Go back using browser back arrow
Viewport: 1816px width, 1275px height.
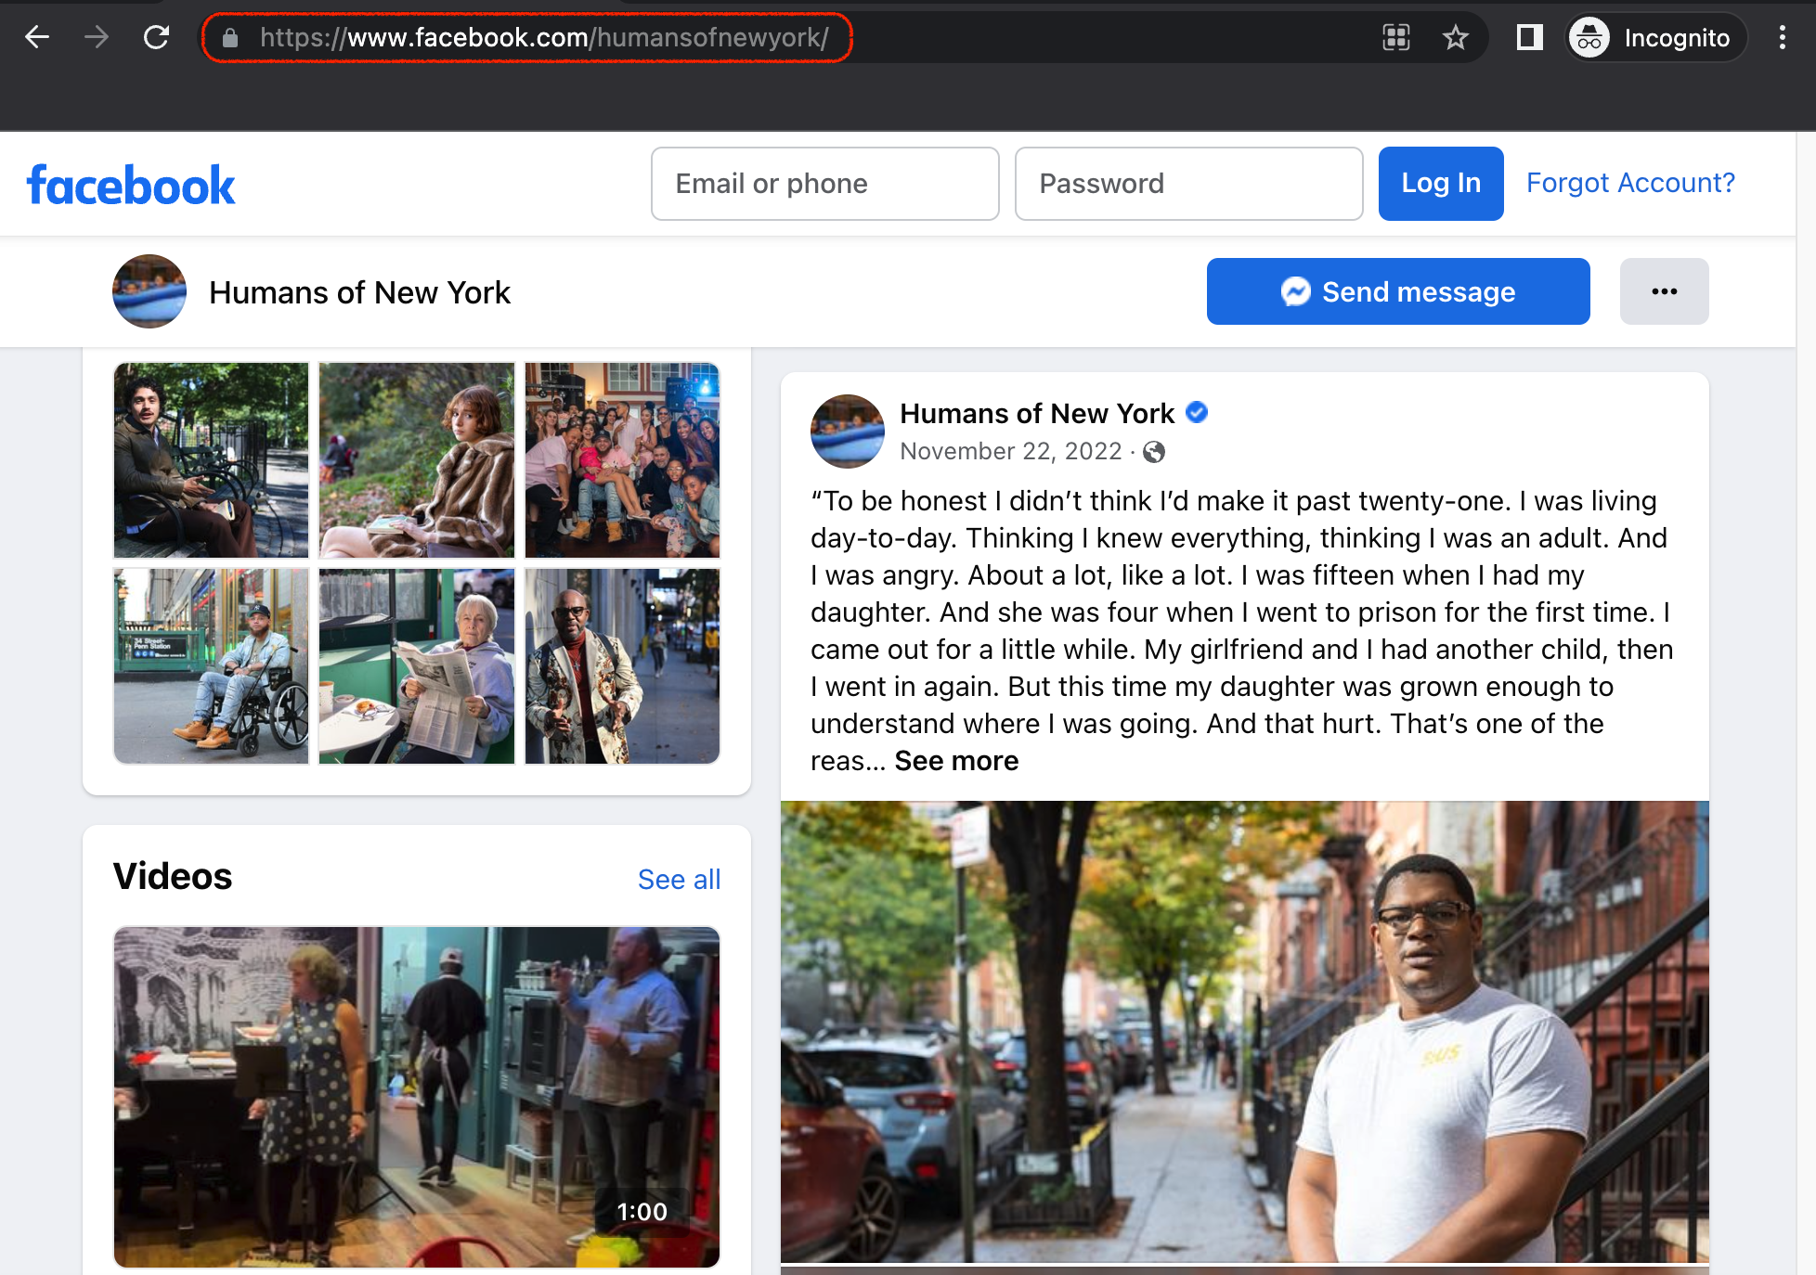click(37, 37)
